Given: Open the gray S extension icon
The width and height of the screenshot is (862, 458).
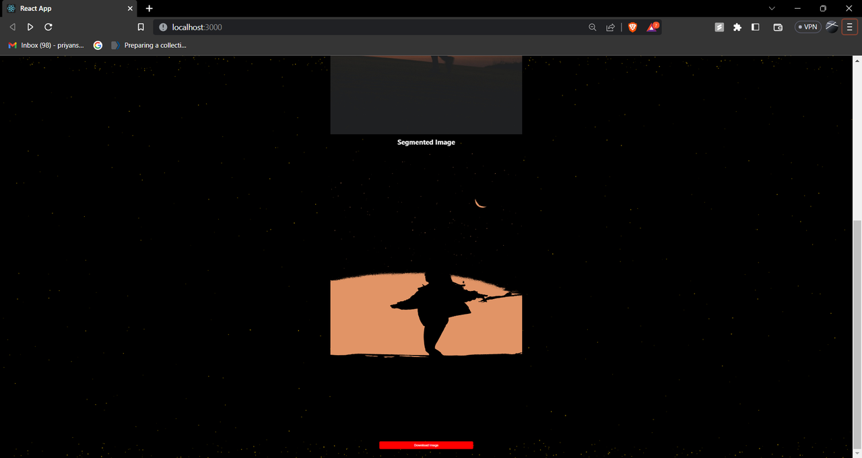Looking at the screenshot, I should pos(719,27).
